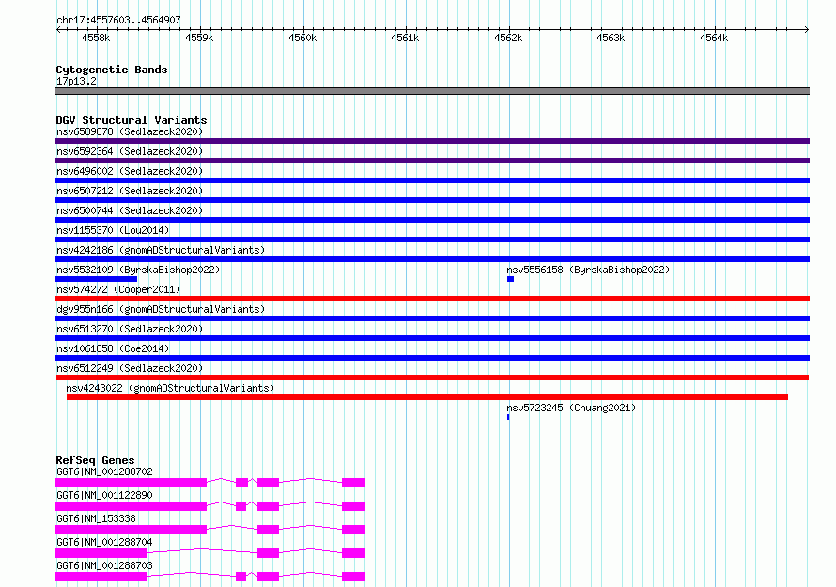Click the blue bar of nsv6500744
The image size is (836, 587).
432,220
